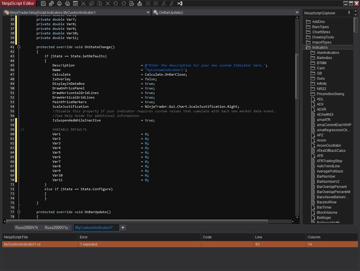The image size is (360, 271).
Task: Click the Print icon
Action: tap(59, 4)
